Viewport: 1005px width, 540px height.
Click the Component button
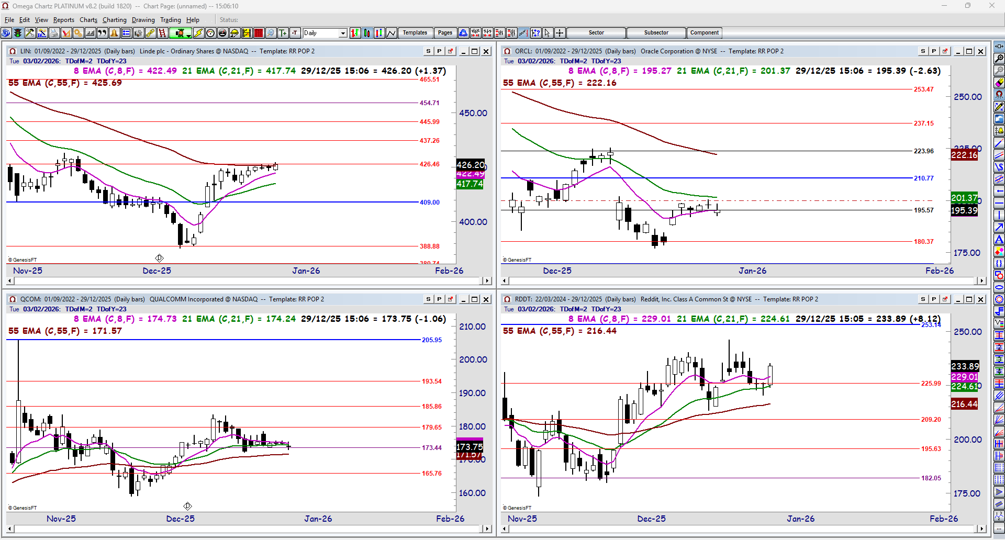(705, 33)
